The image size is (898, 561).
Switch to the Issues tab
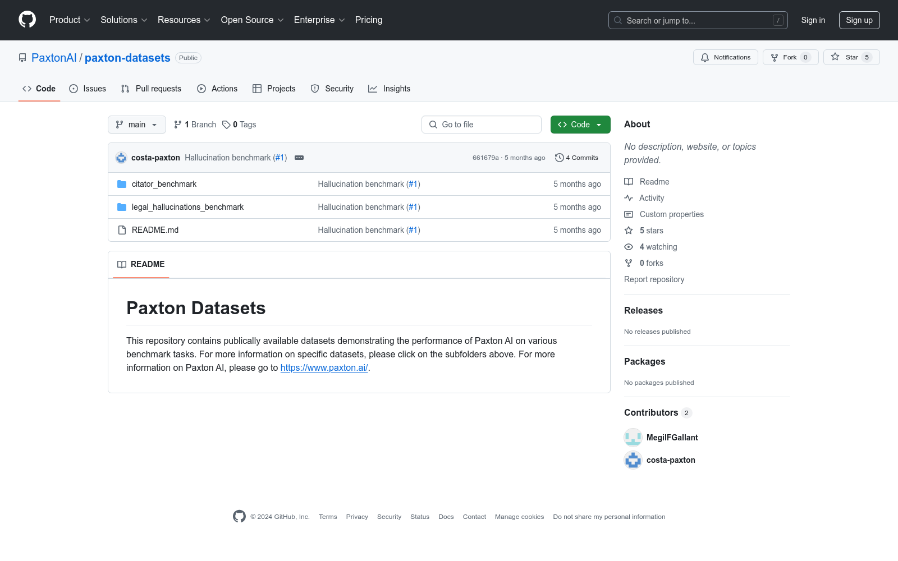(88, 89)
